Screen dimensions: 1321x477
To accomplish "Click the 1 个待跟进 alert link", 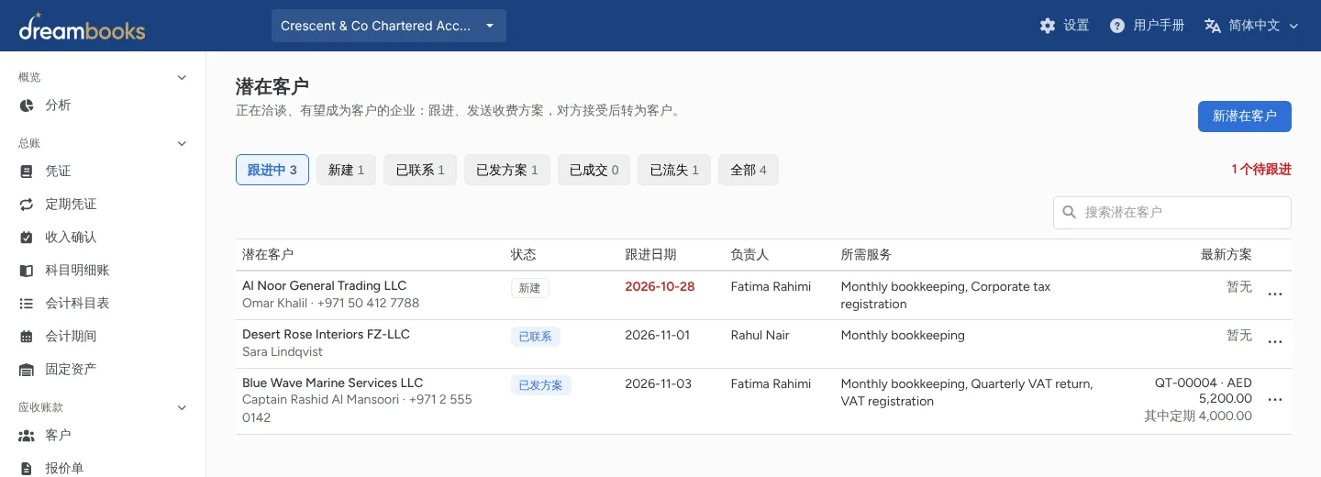I will pyautogui.click(x=1261, y=170).
